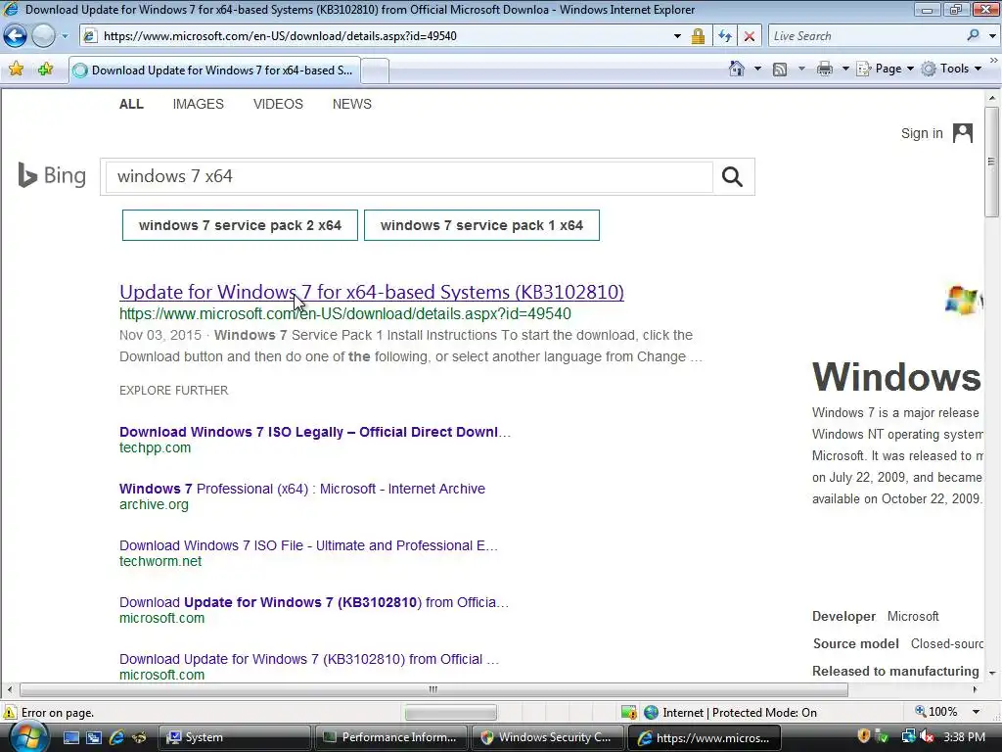
Task: Select 'windows 7 service pack 2 x64' suggestion
Action: (240, 225)
